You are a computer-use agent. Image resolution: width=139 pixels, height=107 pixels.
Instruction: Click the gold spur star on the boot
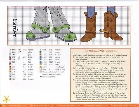pos(101,31)
